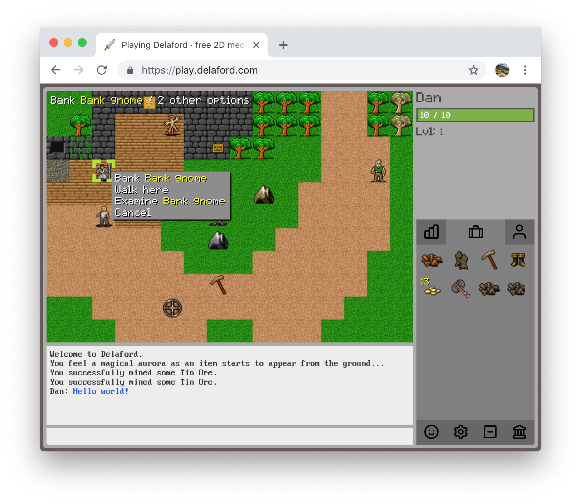
Task: Click the minus box icon in bottom bar
Action: point(490,432)
